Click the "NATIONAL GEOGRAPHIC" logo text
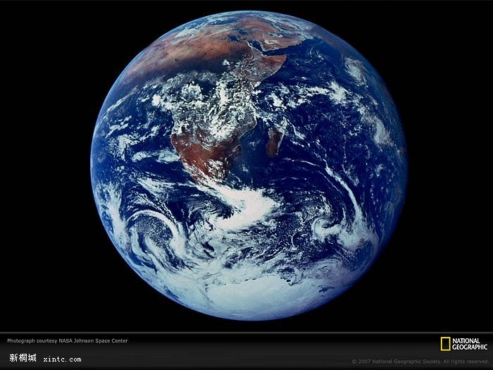 click(470, 344)
